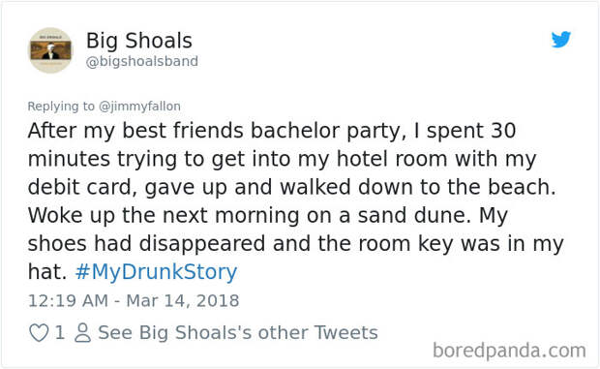Click the like count number 1
The height and width of the screenshot is (369, 600).
coord(59,332)
